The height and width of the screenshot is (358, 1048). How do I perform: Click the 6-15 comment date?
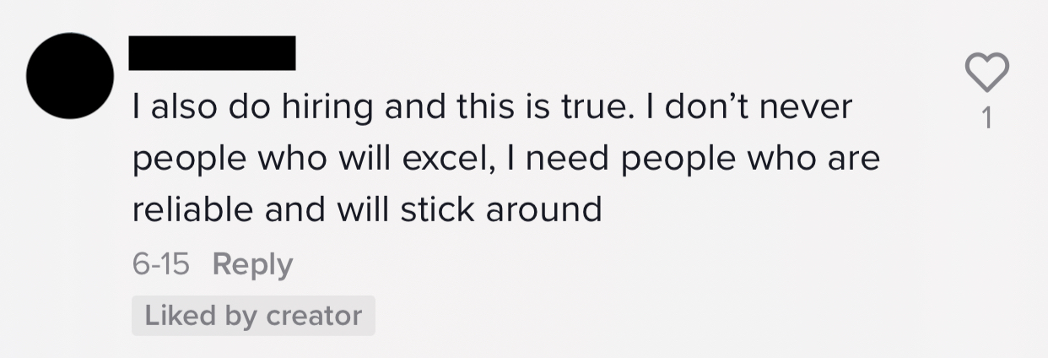point(160,264)
